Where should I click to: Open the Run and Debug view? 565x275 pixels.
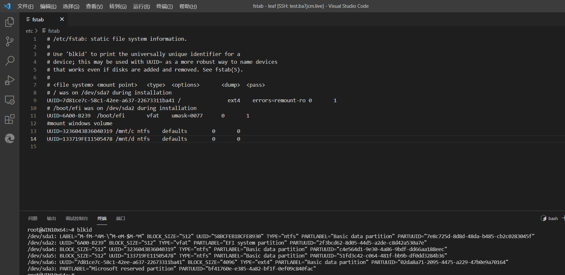click(x=10, y=80)
